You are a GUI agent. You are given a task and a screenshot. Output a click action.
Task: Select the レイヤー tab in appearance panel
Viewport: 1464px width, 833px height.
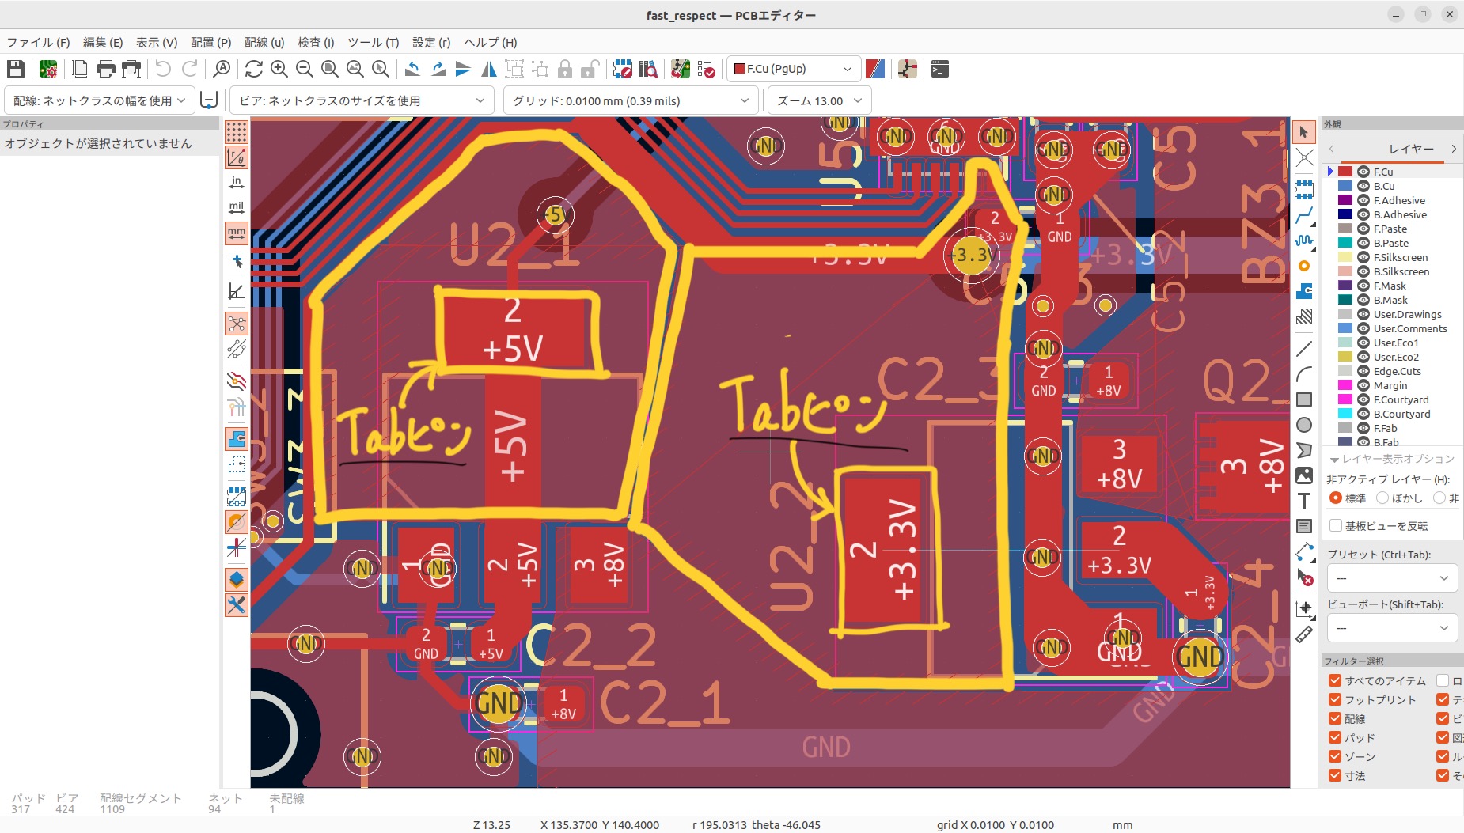point(1411,149)
